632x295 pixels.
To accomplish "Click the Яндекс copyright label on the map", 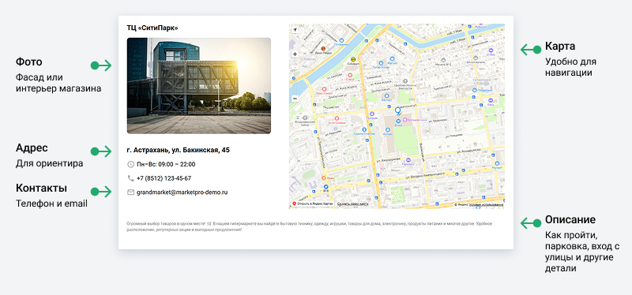I will pos(461,205).
